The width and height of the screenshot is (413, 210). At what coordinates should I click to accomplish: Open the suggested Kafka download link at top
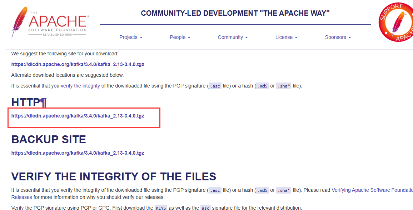pyautogui.click(x=78, y=65)
